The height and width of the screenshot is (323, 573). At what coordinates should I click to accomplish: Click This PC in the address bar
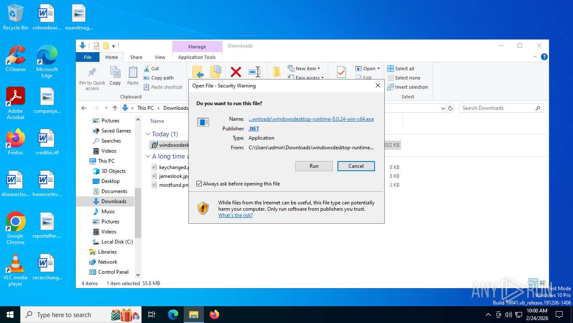(145, 108)
